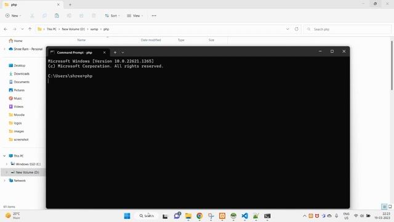The width and height of the screenshot is (394, 222).
Task: Go forward using the Explorer forward arrow
Action: click(x=15, y=29)
